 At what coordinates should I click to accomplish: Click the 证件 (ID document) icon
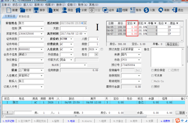[105, 10]
